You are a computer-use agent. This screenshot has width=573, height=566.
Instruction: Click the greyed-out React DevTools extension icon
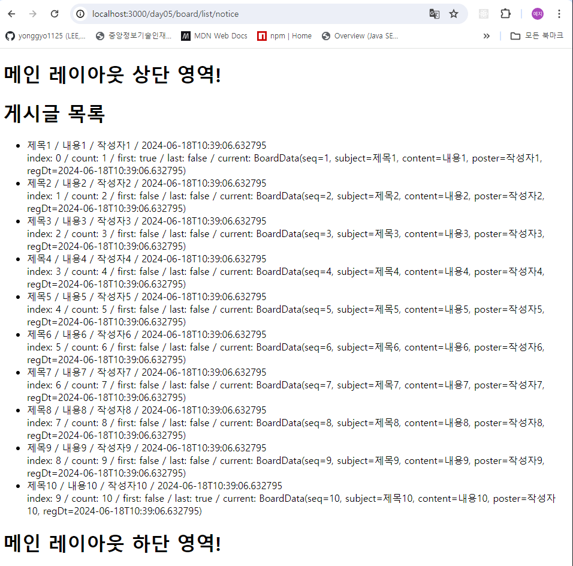coord(484,14)
